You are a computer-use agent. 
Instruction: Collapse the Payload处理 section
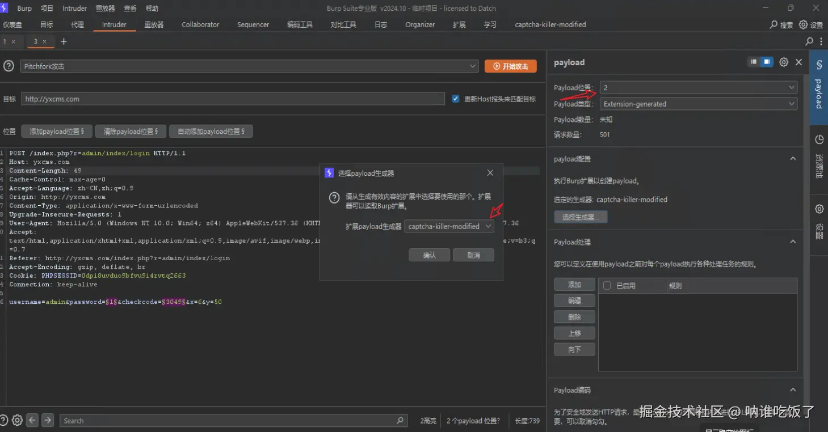(x=793, y=242)
